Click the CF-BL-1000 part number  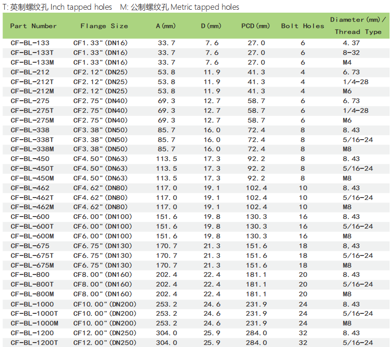tap(32, 304)
